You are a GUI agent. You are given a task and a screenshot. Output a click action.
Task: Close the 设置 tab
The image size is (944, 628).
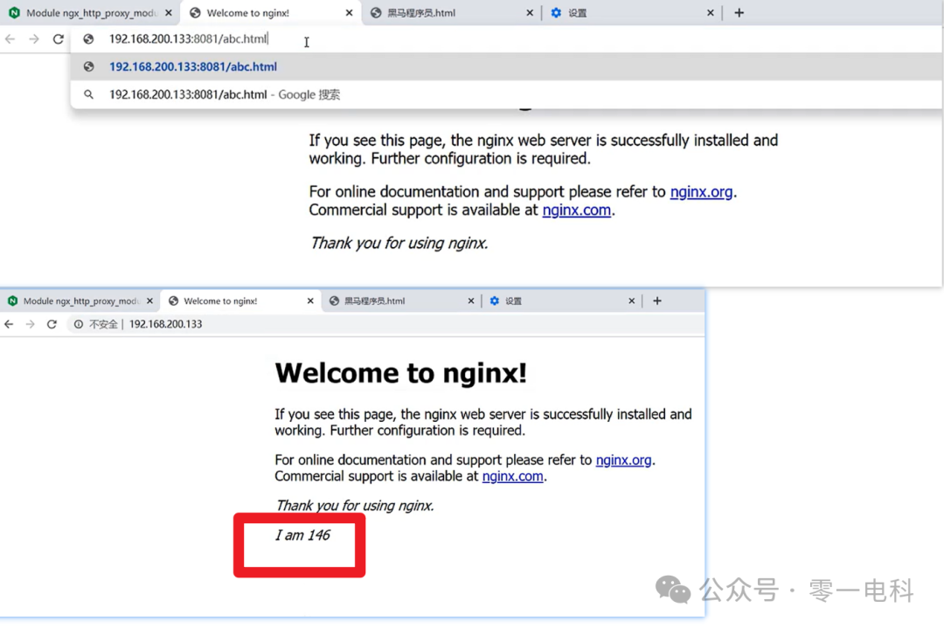click(710, 12)
